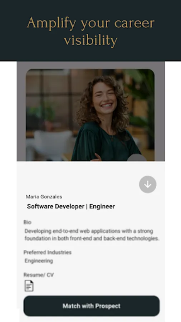Click the bio description about web applications
181x322 pixels.
tap(92, 235)
